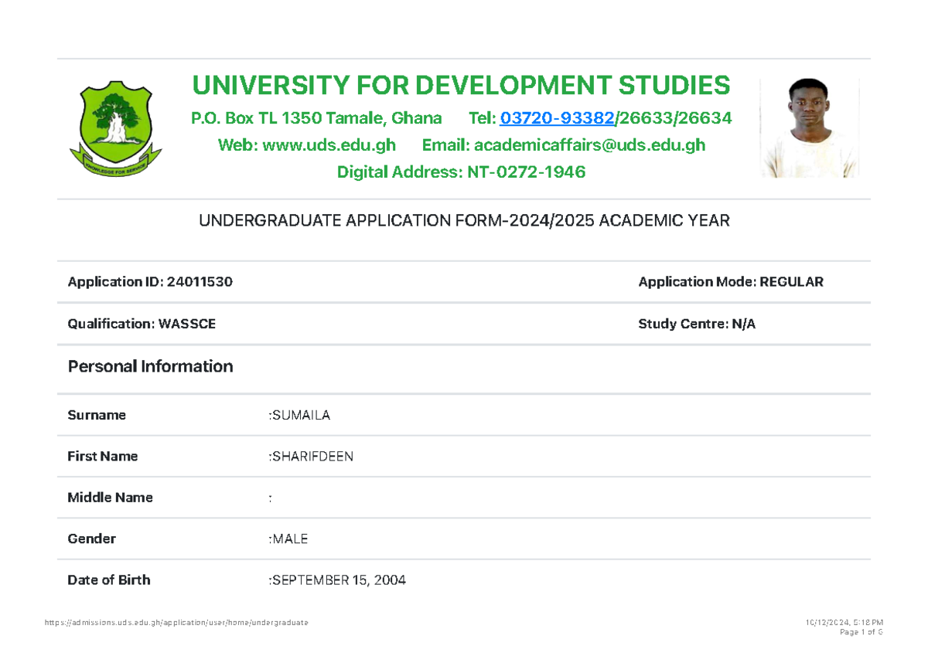Viewport: 928px width, 656px height.
Task: Click the surname value SUMAILA
Action: [x=301, y=416]
